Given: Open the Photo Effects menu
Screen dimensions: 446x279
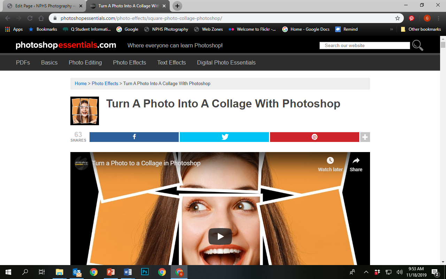Looking at the screenshot, I should point(130,62).
